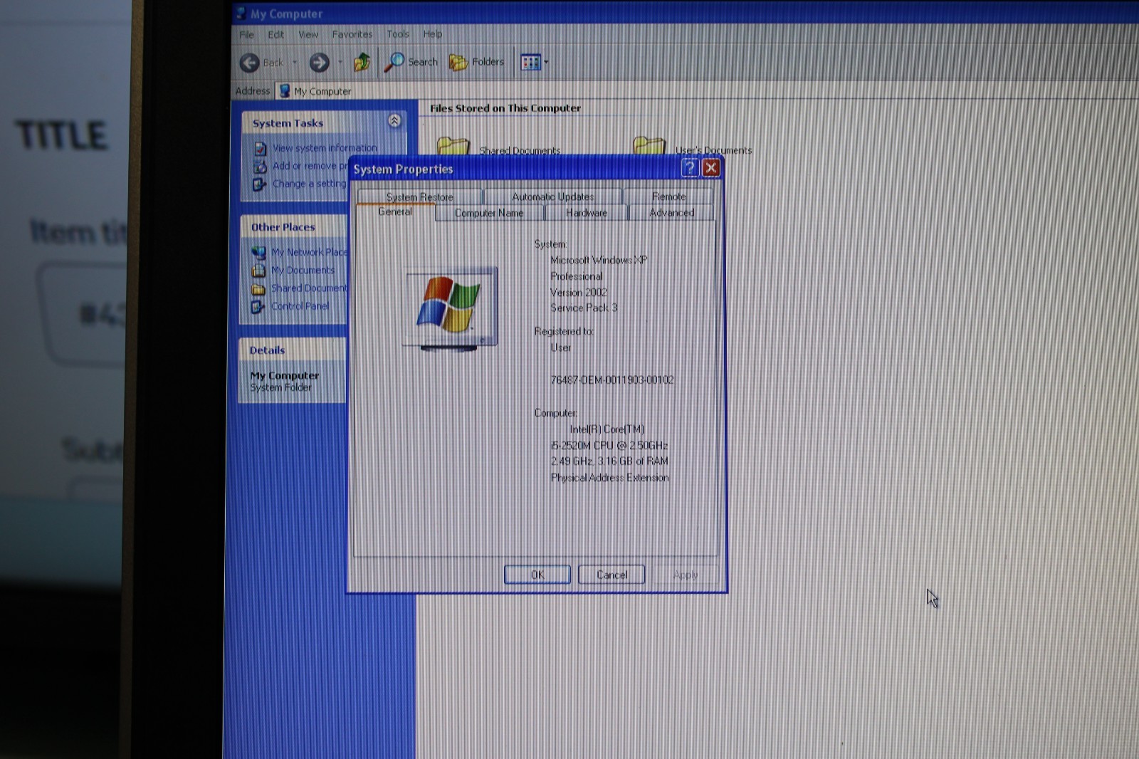Go up one folder level icon

pyautogui.click(x=362, y=62)
